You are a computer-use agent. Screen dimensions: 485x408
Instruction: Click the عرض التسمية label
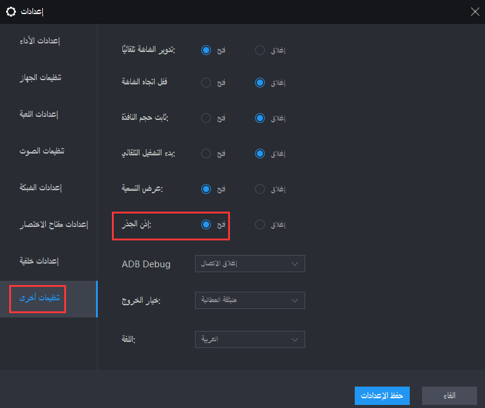pyautogui.click(x=143, y=188)
